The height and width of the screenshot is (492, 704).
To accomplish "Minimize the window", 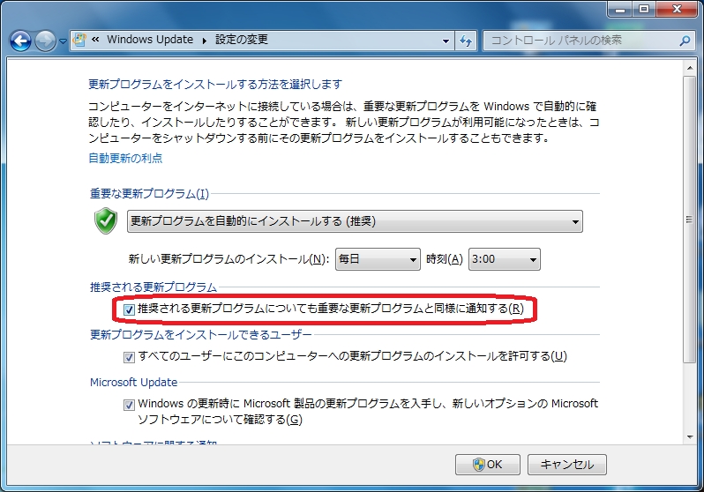I will click(620, 9).
